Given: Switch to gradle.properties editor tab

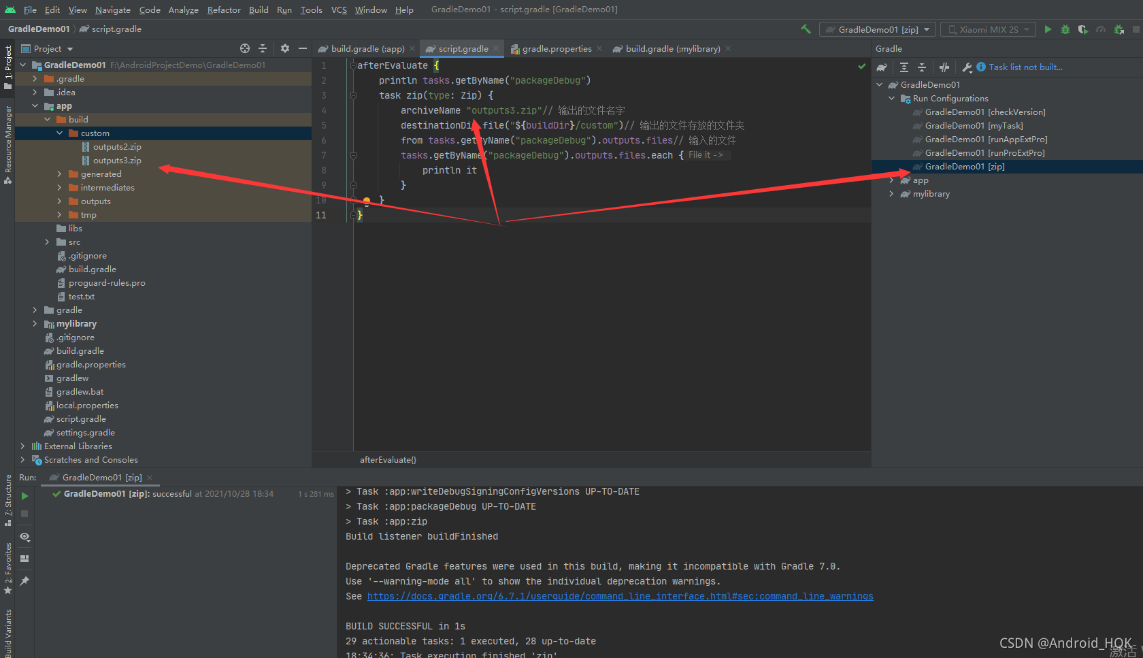Looking at the screenshot, I should pyautogui.click(x=557, y=48).
